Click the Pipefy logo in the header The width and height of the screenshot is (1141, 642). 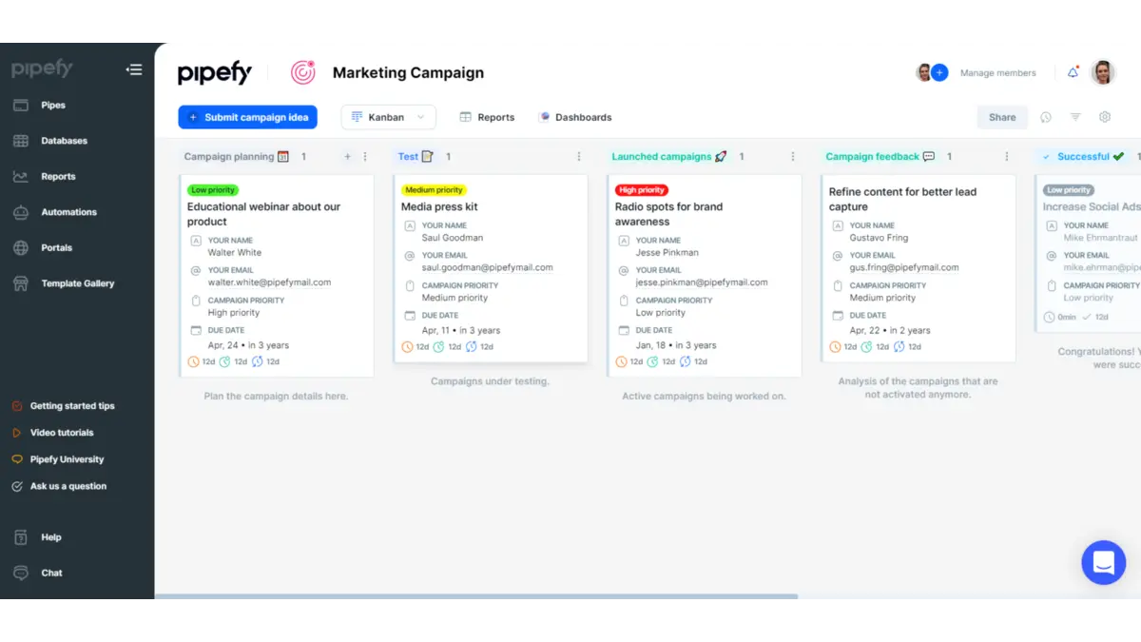point(215,73)
